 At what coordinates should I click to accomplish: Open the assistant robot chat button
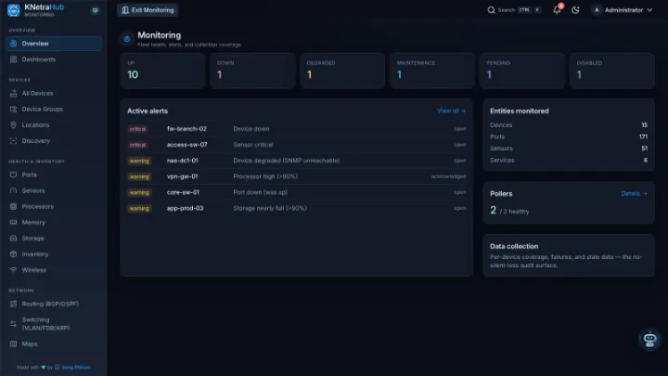[649, 340]
